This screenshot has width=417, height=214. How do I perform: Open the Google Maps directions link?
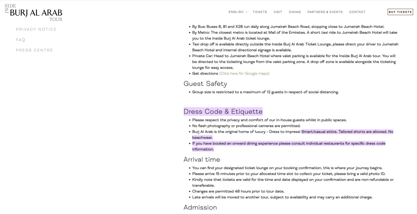(x=244, y=74)
